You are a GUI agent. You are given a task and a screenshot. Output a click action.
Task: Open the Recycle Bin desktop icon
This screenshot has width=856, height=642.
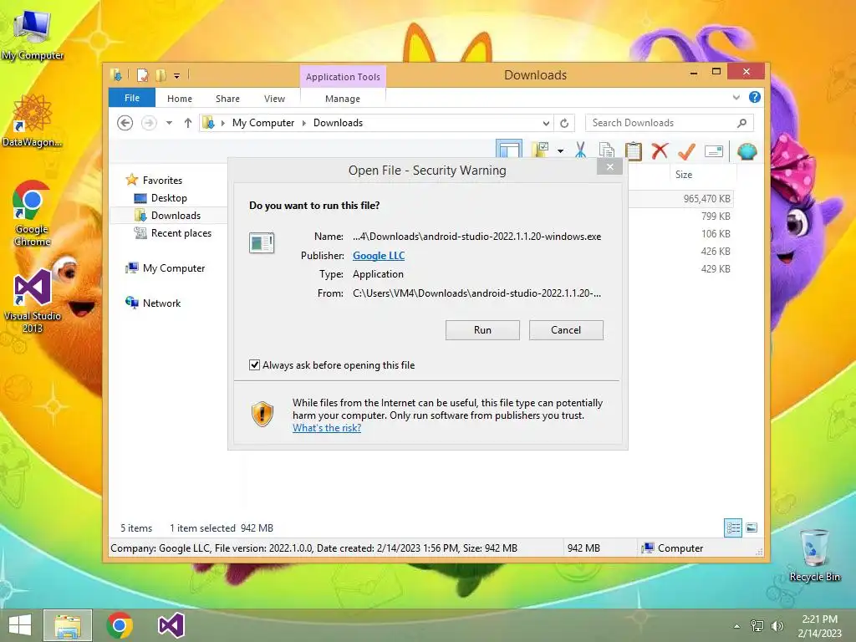tap(814, 555)
